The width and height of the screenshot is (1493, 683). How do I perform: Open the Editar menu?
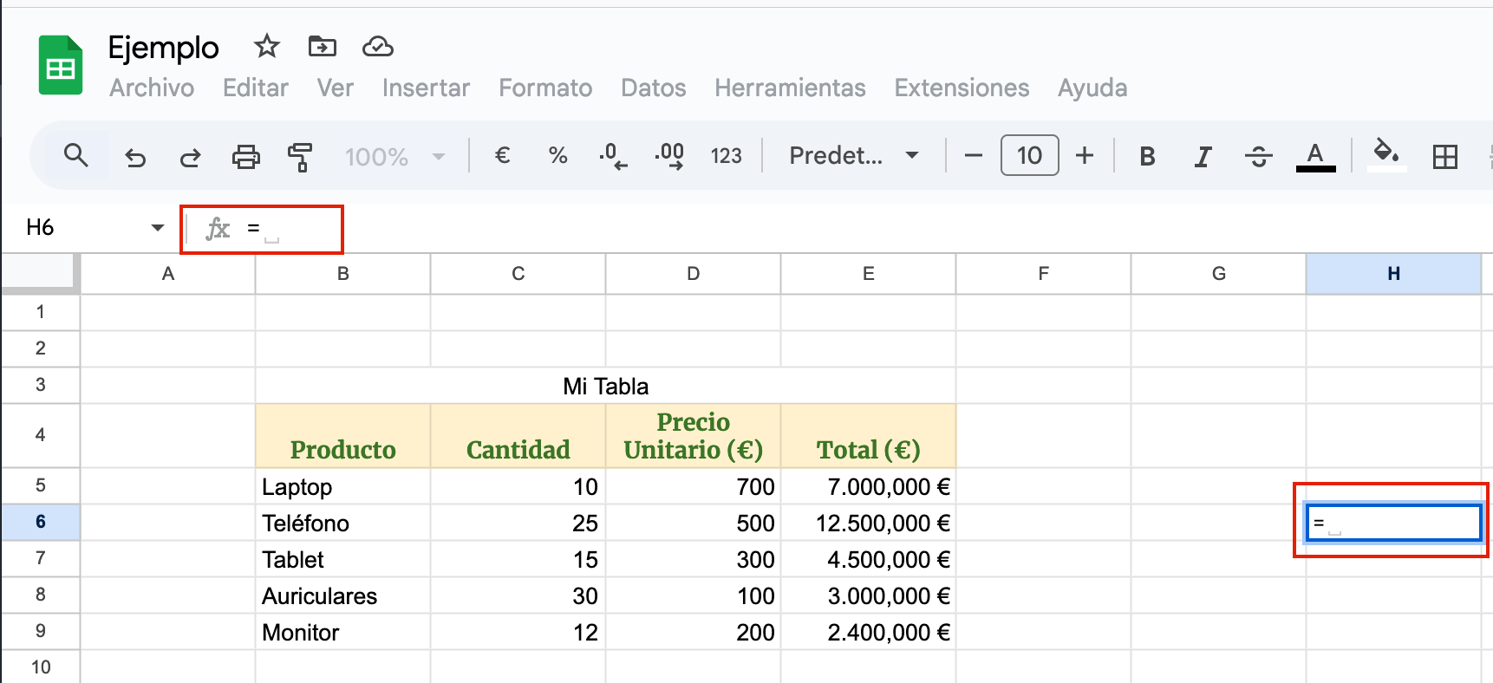[255, 88]
